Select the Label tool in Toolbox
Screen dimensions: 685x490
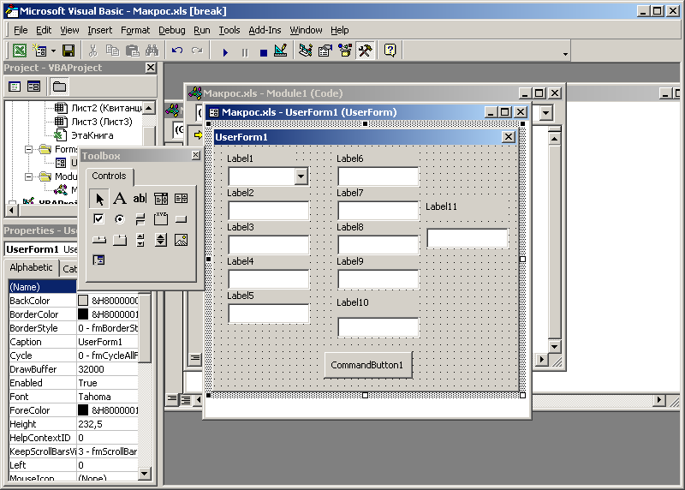point(119,199)
